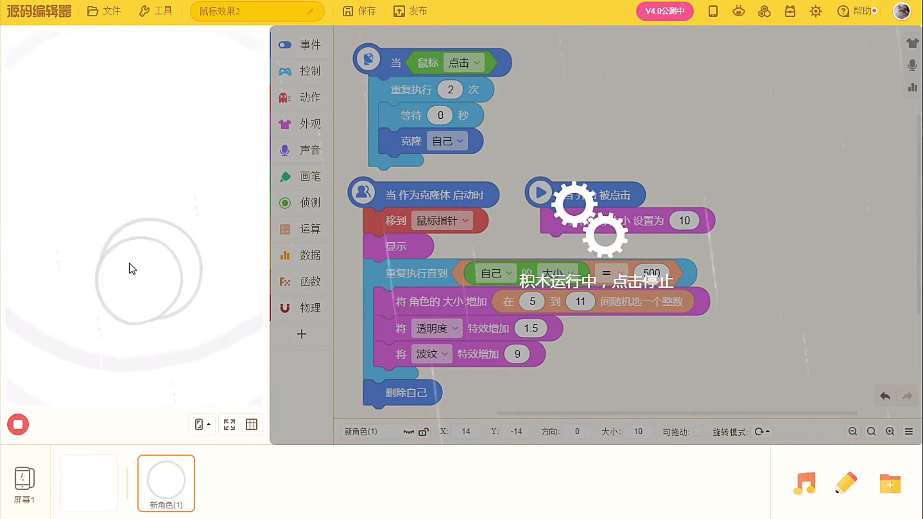
Task: Enter fullscreen stage view
Action: pyautogui.click(x=229, y=425)
